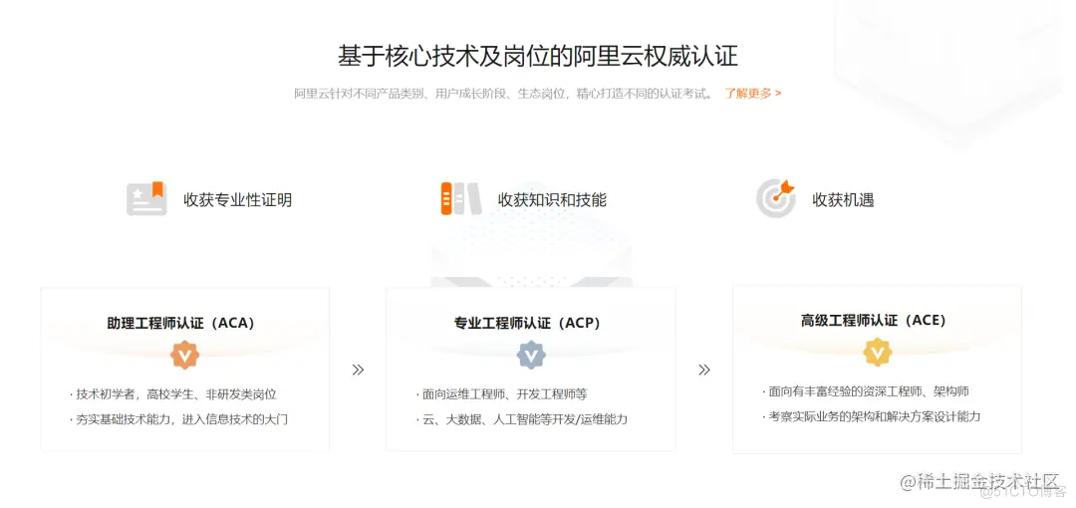This screenshot has width=1076, height=508.
Task: Select the 收获机遇 heading
Action: 844,200
